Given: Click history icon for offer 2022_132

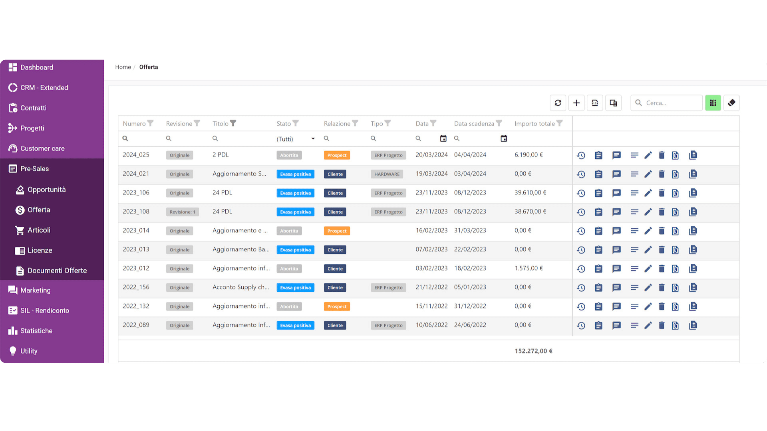Looking at the screenshot, I should coord(581,306).
